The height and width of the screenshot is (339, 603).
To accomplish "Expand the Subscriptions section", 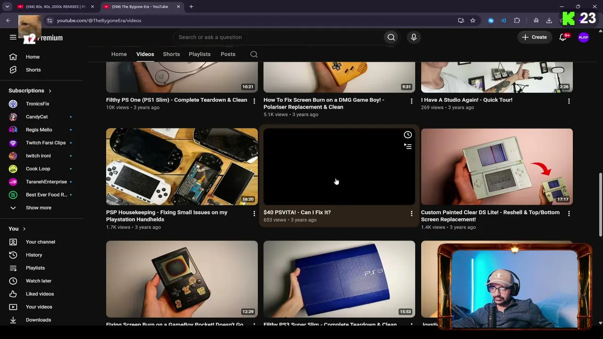I will coord(30,90).
